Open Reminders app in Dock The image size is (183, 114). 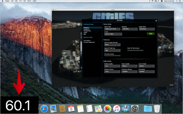click(x=89, y=109)
